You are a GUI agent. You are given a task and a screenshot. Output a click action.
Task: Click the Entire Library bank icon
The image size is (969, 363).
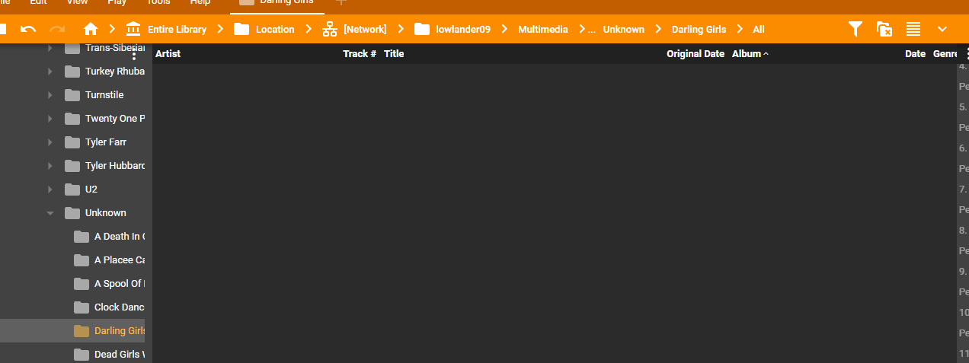[x=133, y=29]
